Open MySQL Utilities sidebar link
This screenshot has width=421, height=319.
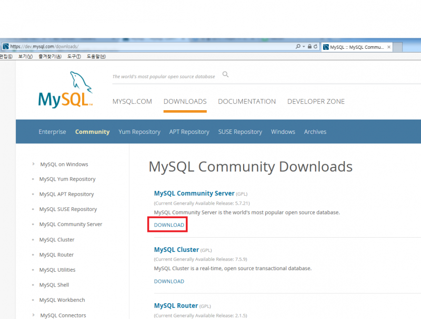(x=57, y=270)
